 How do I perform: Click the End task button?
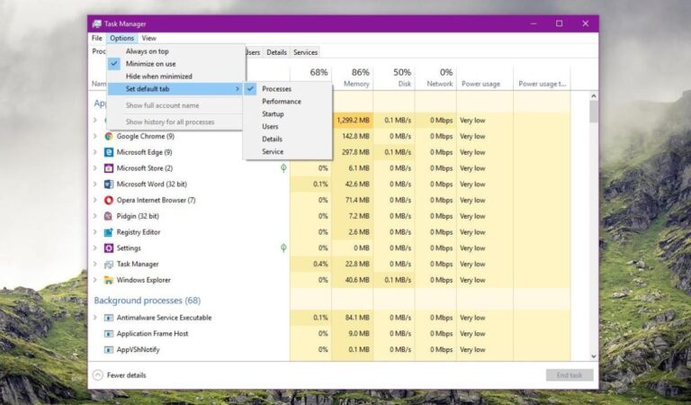tap(570, 375)
